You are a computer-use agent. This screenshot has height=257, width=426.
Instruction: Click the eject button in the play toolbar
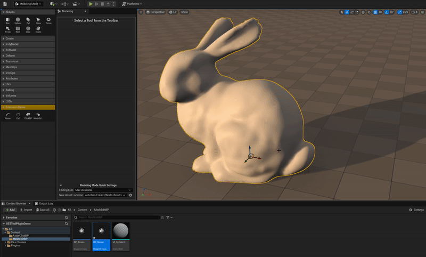click(x=108, y=4)
